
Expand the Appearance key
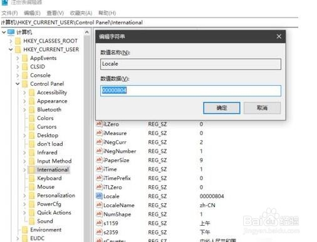24,101
